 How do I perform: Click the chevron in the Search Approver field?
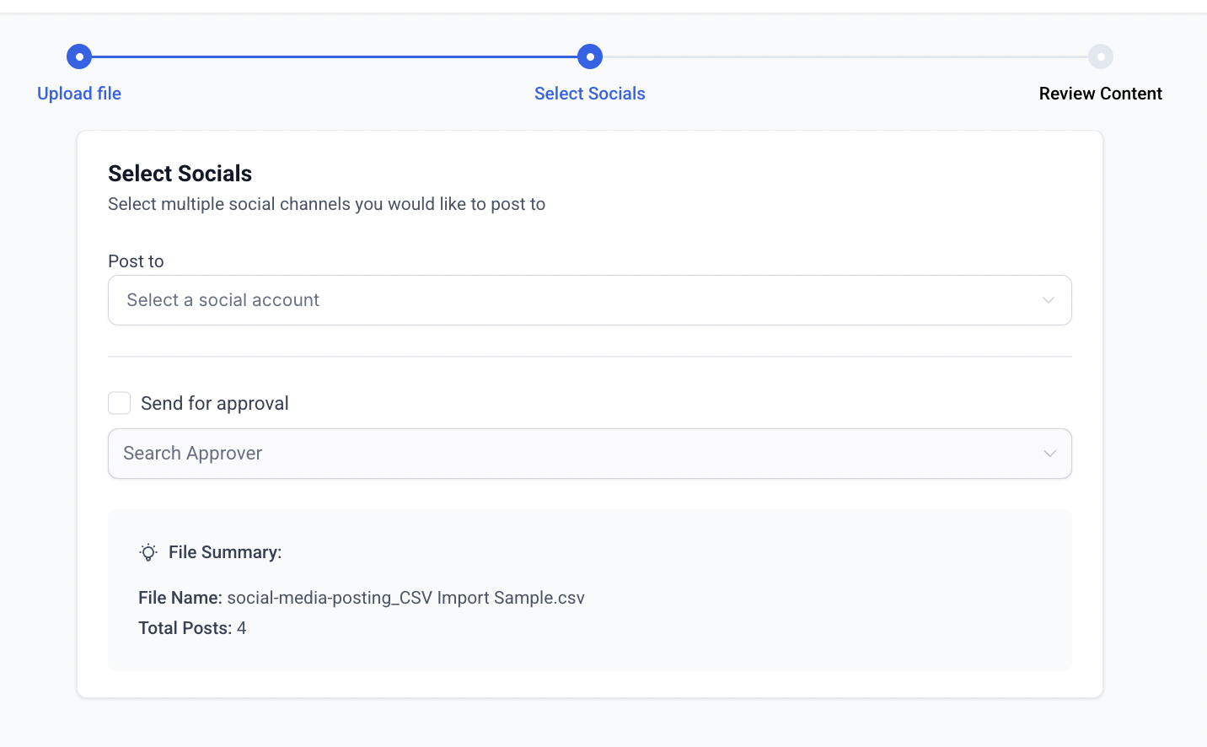pyautogui.click(x=1049, y=454)
